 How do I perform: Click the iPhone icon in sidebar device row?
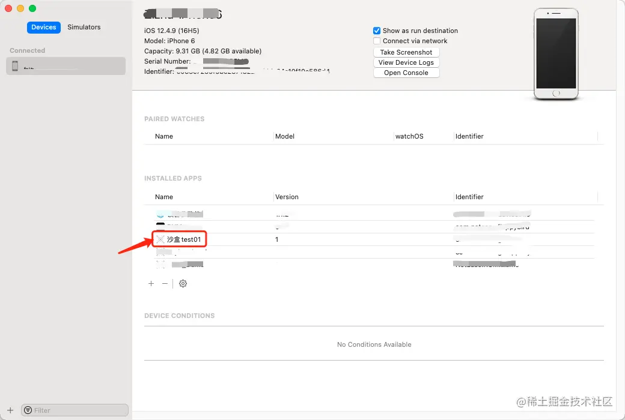point(15,66)
